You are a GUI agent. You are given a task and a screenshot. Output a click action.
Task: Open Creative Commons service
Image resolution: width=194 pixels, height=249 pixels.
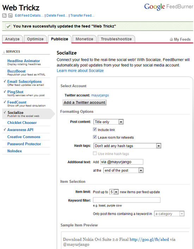click(x=24, y=137)
